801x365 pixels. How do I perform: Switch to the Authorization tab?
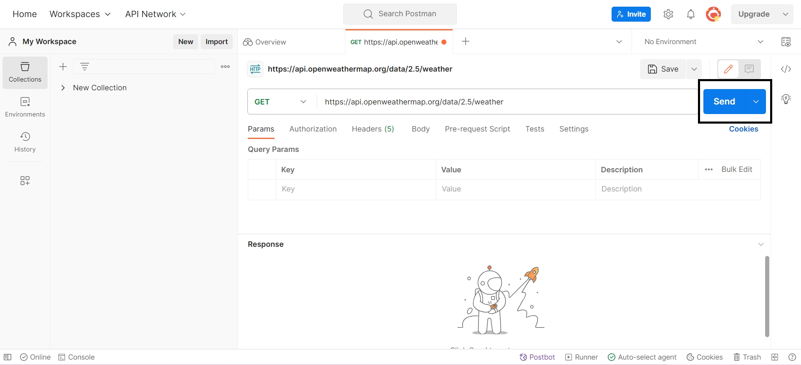(x=313, y=129)
